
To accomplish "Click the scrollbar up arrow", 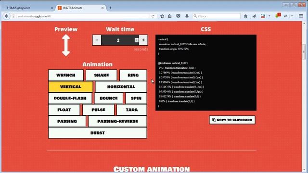I will [304, 24].
